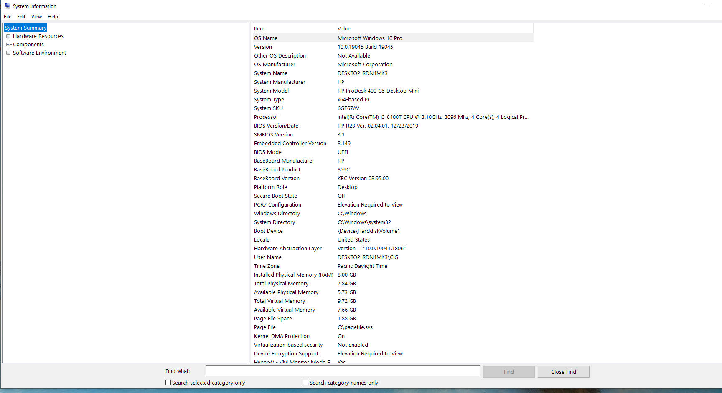722x393 pixels.
Task: Expand the Components tree branch
Action: point(8,44)
